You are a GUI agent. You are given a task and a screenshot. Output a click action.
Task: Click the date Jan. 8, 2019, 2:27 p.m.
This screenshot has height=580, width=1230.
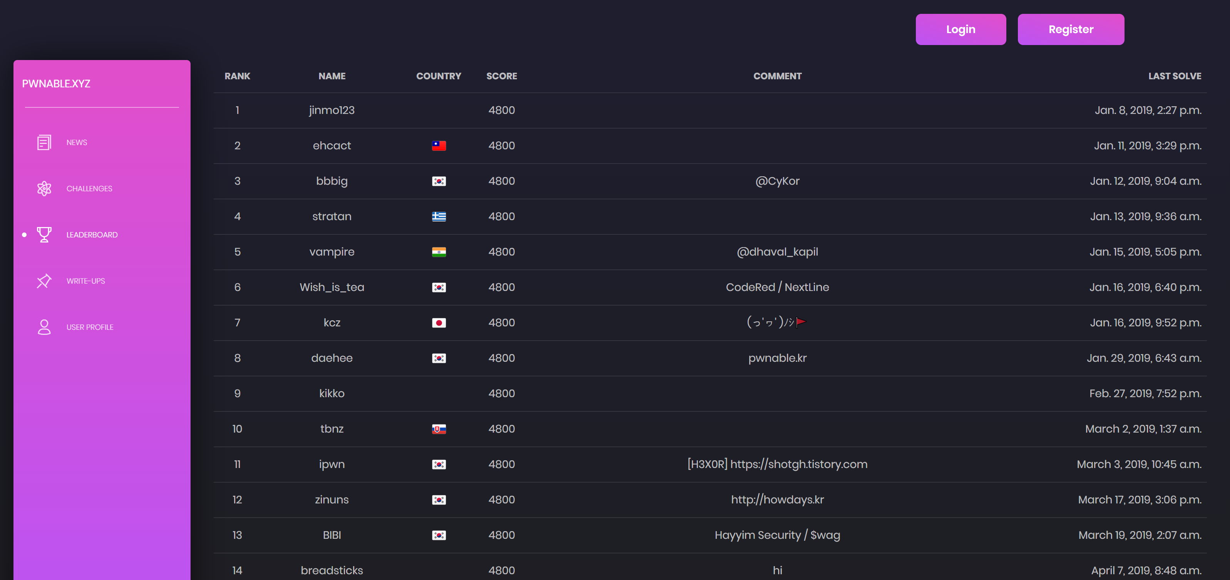pos(1148,110)
